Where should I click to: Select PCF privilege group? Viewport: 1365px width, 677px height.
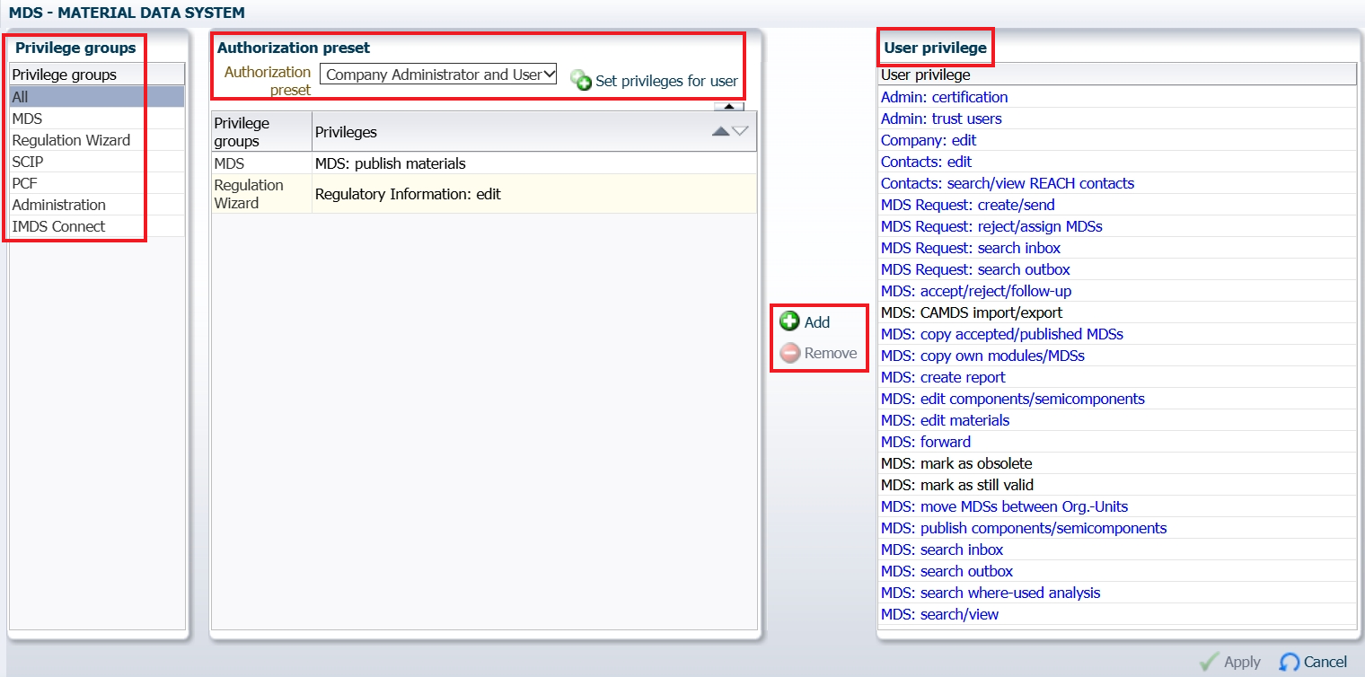96,183
